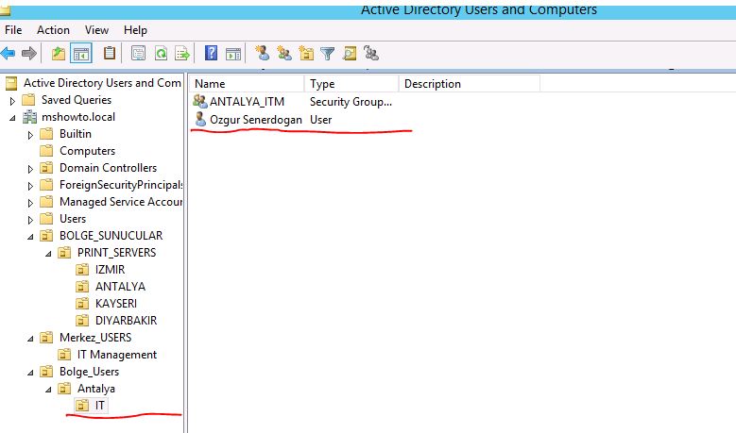Open the Action menu
Image resolution: width=736 pixels, height=433 pixels.
click(x=53, y=30)
